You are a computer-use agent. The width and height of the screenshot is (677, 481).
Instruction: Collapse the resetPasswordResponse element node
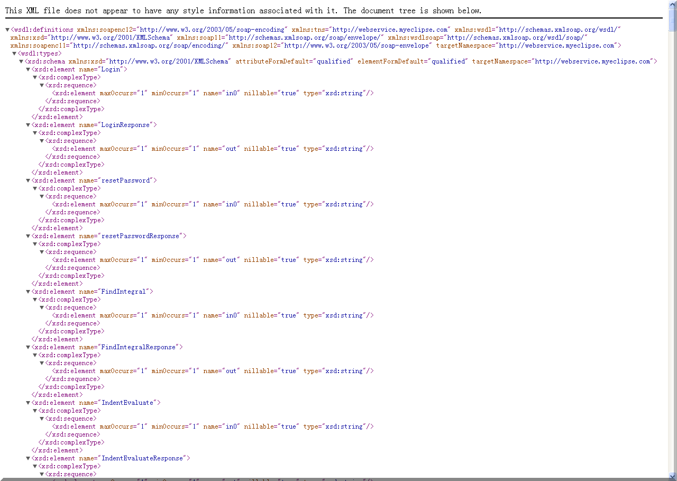pyautogui.click(x=28, y=237)
